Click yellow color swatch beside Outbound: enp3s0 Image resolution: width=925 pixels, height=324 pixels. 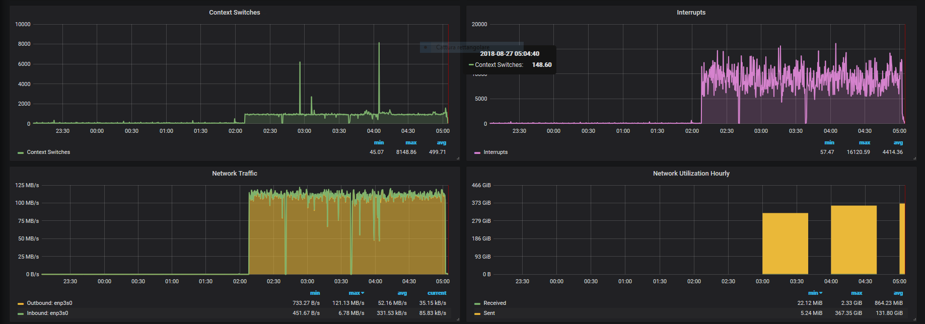click(21, 303)
